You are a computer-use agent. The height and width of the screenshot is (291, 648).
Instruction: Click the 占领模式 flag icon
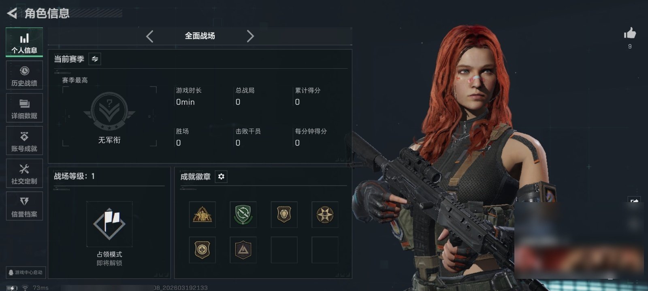point(109,224)
